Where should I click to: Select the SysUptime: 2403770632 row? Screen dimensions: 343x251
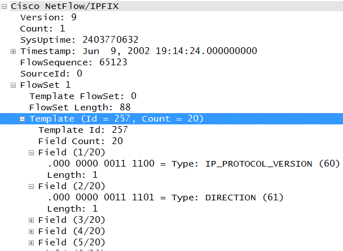point(79,40)
